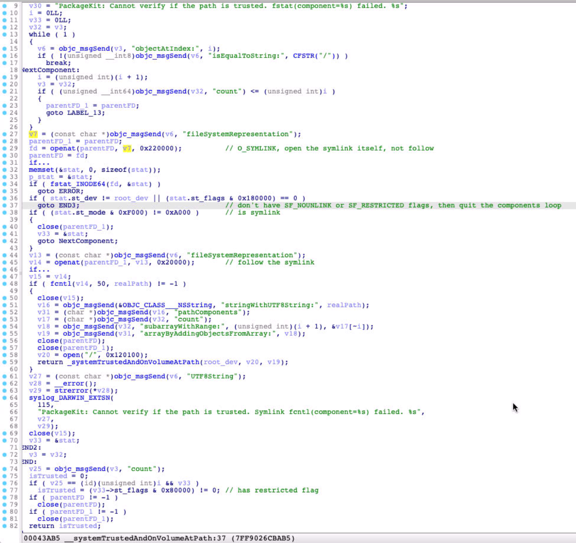Click the highlighted v7 variable on line 27
This screenshot has height=543, width=576.
click(x=33, y=134)
